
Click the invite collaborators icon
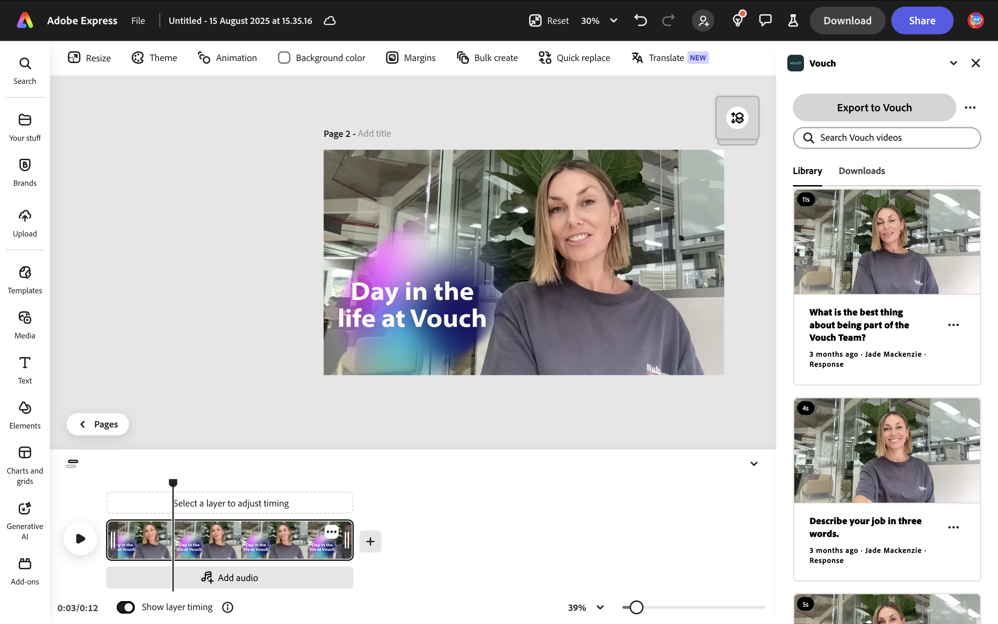pyautogui.click(x=703, y=20)
